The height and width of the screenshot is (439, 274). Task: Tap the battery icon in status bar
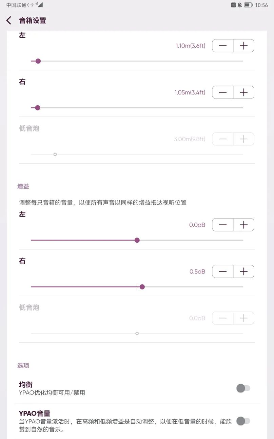click(248, 5)
